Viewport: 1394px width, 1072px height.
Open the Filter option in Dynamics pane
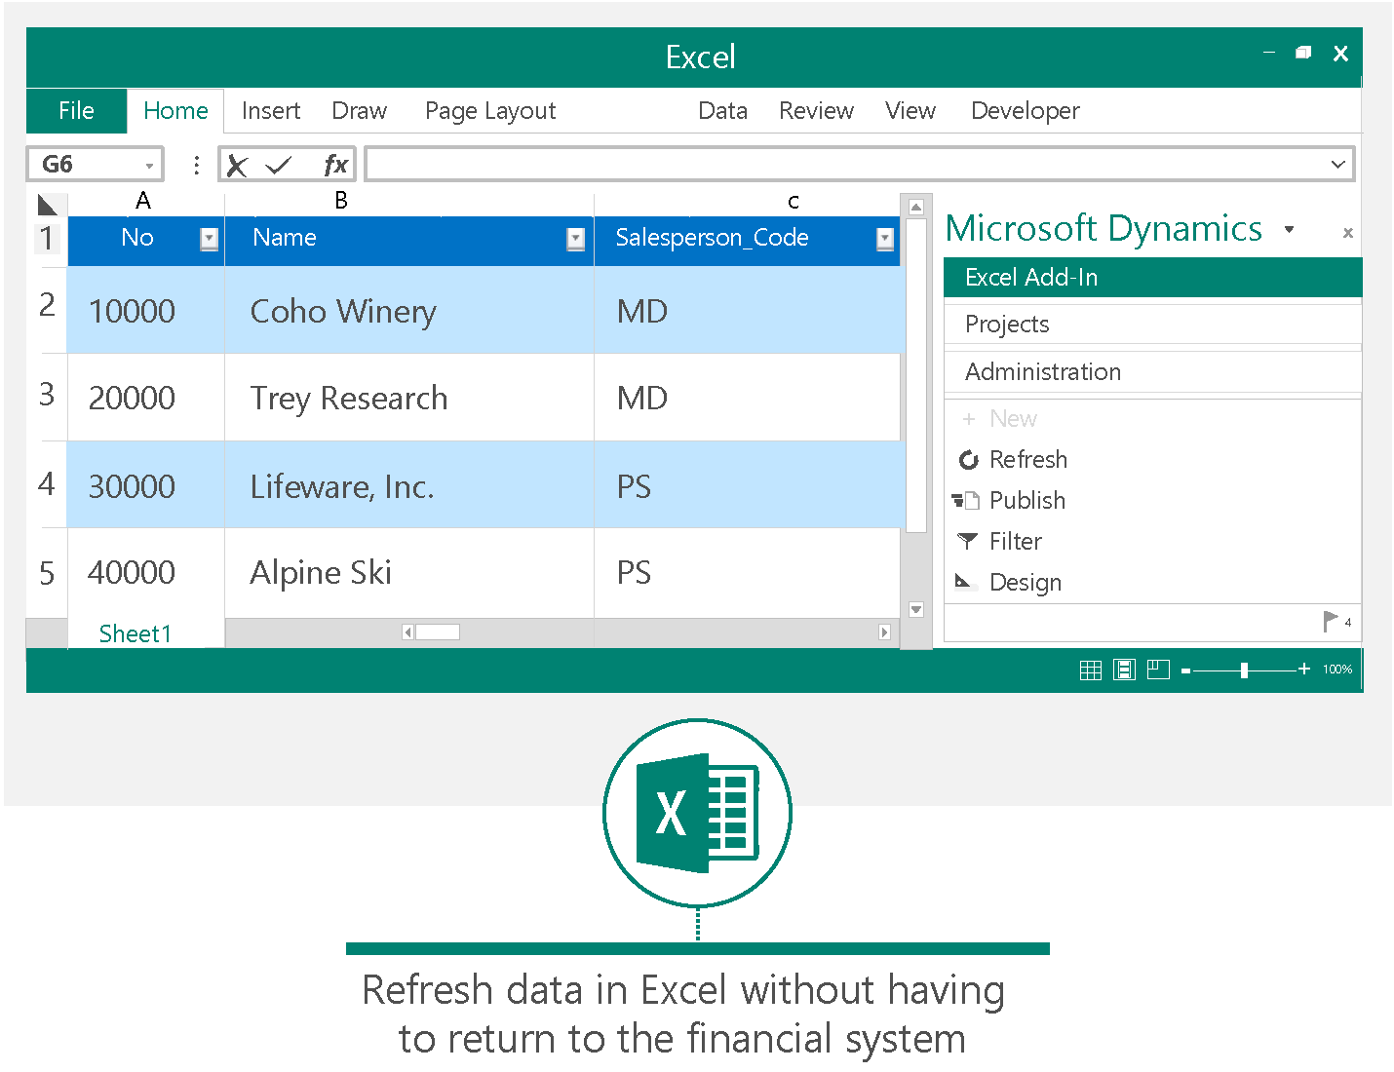967,541
